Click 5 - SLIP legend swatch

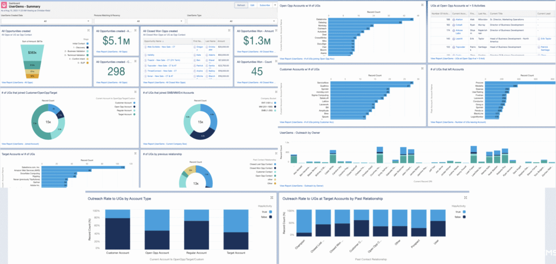[87, 63]
